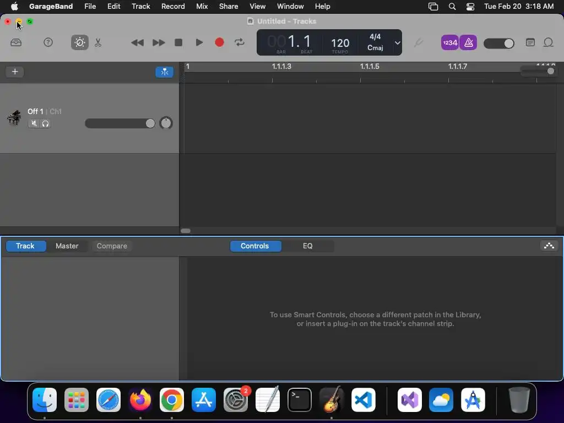Open Google Chrome from the Dock
Screen dimensions: 564x423
(172, 400)
